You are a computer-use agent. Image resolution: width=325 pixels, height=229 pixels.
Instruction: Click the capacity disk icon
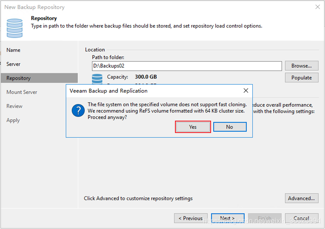coord(97,79)
